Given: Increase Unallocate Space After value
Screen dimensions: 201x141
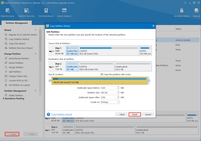Looking at the screenshot, I should coord(118,97).
